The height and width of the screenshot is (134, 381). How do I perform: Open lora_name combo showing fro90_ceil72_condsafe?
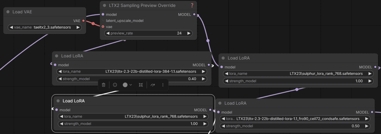[295, 119]
